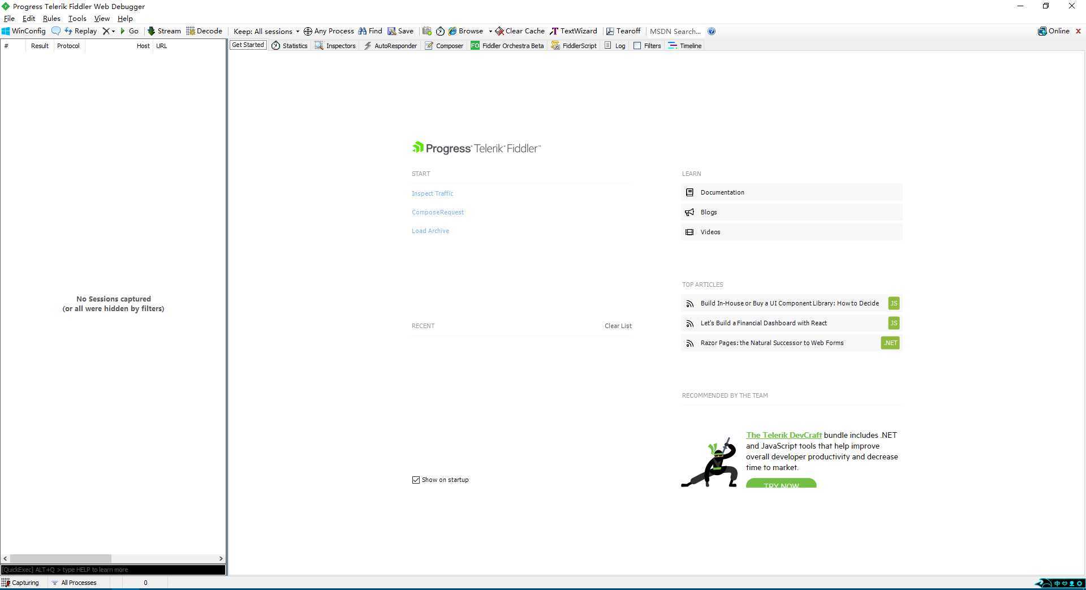The width and height of the screenshot is (1086, 590).
Task: Click the Go resume button
Action: [x=129, y=31]
